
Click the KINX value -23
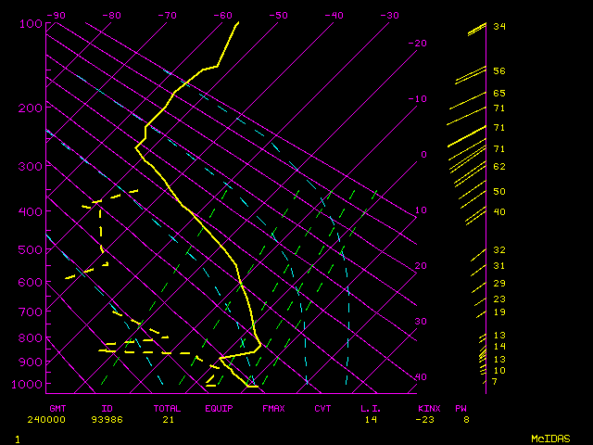[428, 420]
